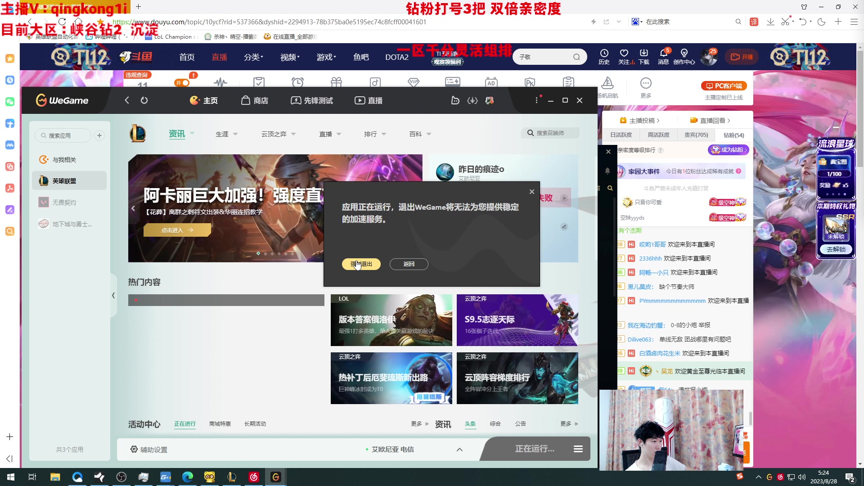The height and width of the screenshot is (486, 864).
Task: Open Douyu DOTA2 nav item
Action: [x=397, y=57]
